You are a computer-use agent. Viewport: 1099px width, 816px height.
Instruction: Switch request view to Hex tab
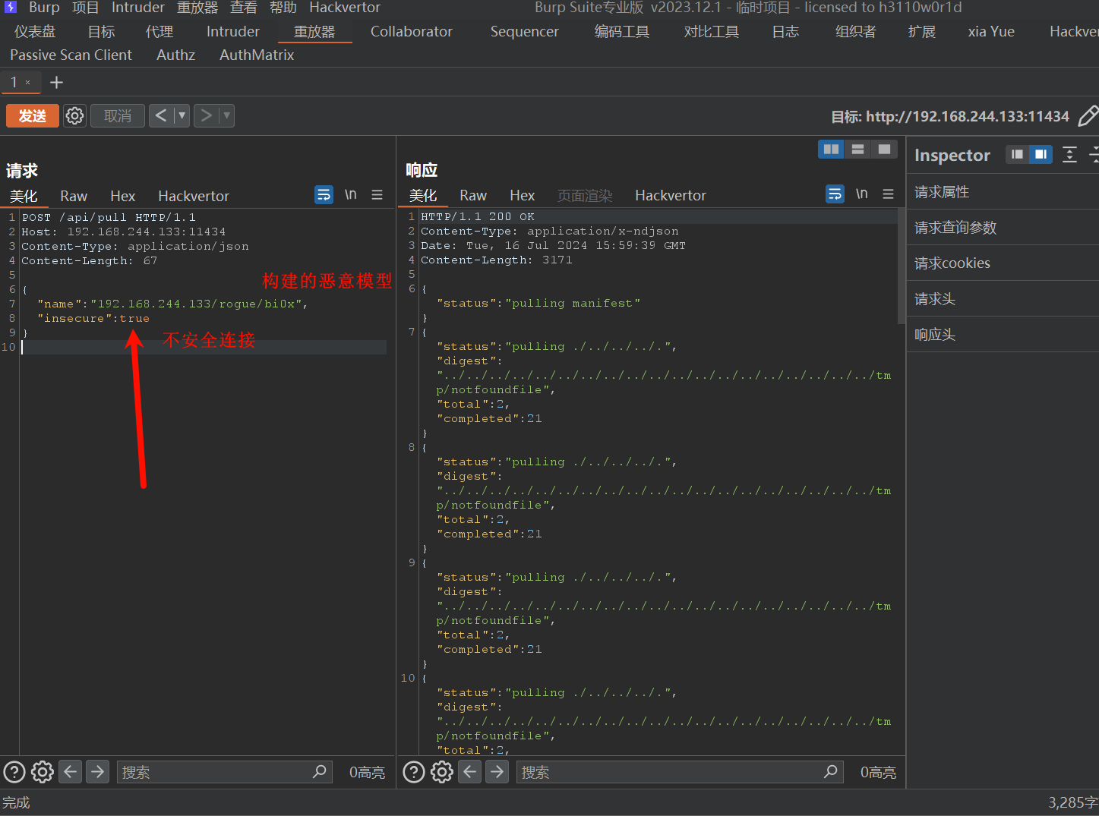tap(122, 196)
